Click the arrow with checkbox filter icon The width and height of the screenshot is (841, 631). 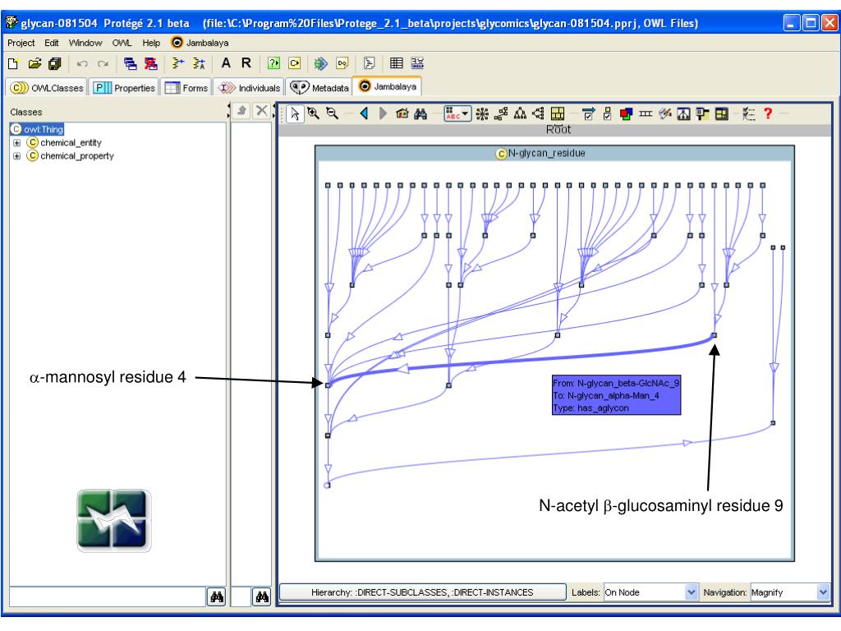[x=588, y=113]
